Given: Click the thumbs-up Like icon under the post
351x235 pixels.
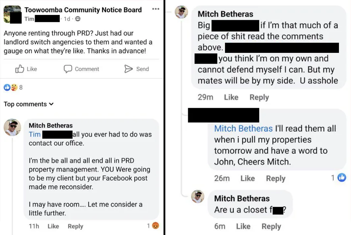Looking at the screenshot, I should (x=20, y=69).
